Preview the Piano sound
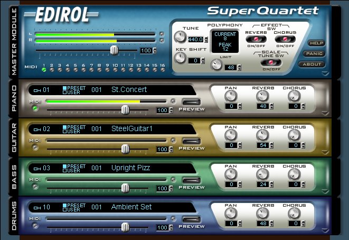This screenshot has height=240, width=349. pos(192,102)
